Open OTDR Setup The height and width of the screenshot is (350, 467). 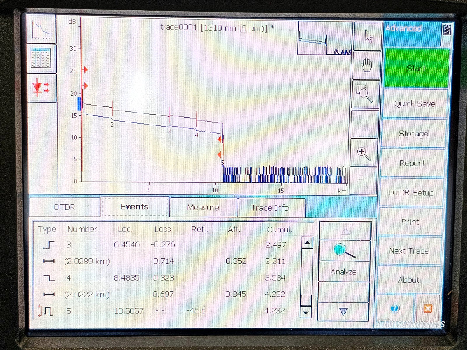coord(411,193)
